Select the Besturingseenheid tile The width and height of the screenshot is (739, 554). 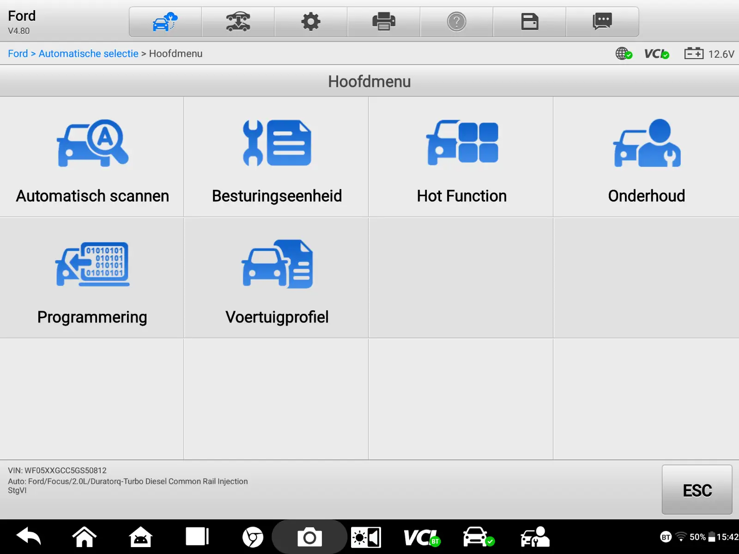click(x=277, y=157)
